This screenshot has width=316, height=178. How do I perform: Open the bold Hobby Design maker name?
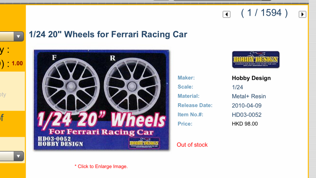click(251, 78)
